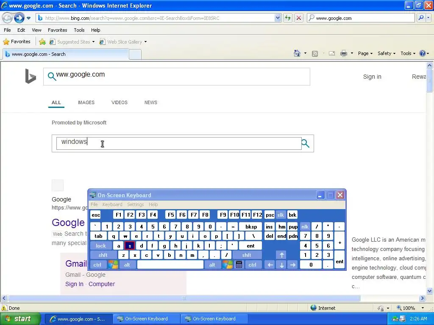Toggle the right ctrl key
Image resolution: width=434 pixels, height=325 pixels.
tap(253, 265)
